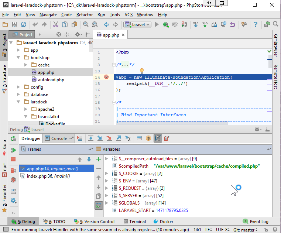Run laravel with green play icon
Viewport: 281px width, 233px height.
(157, 24)
